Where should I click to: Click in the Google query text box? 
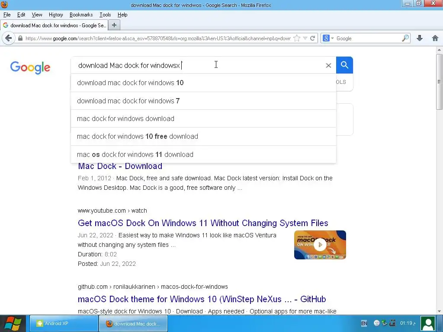(x=198, y=65)
